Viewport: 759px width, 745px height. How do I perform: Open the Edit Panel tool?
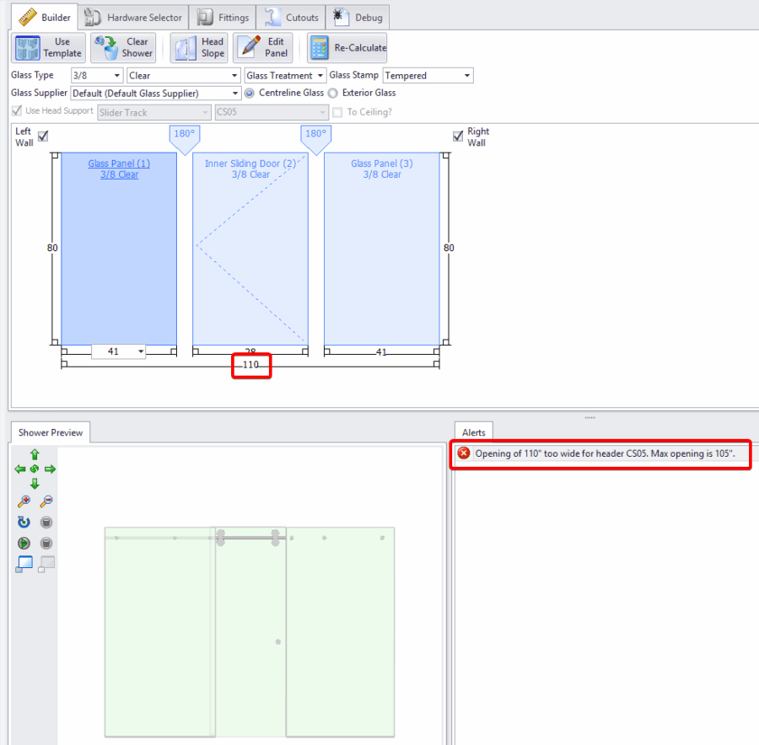pyautogui.click(x=263, y=48)
